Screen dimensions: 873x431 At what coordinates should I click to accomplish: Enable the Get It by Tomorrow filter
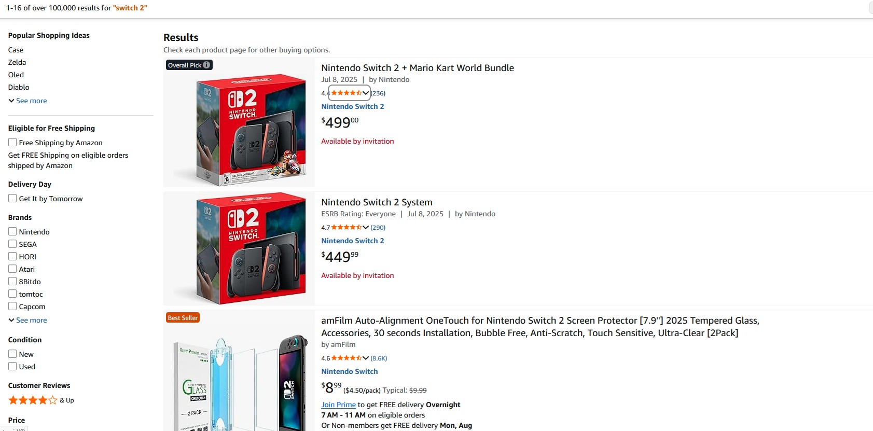[12, 198]
